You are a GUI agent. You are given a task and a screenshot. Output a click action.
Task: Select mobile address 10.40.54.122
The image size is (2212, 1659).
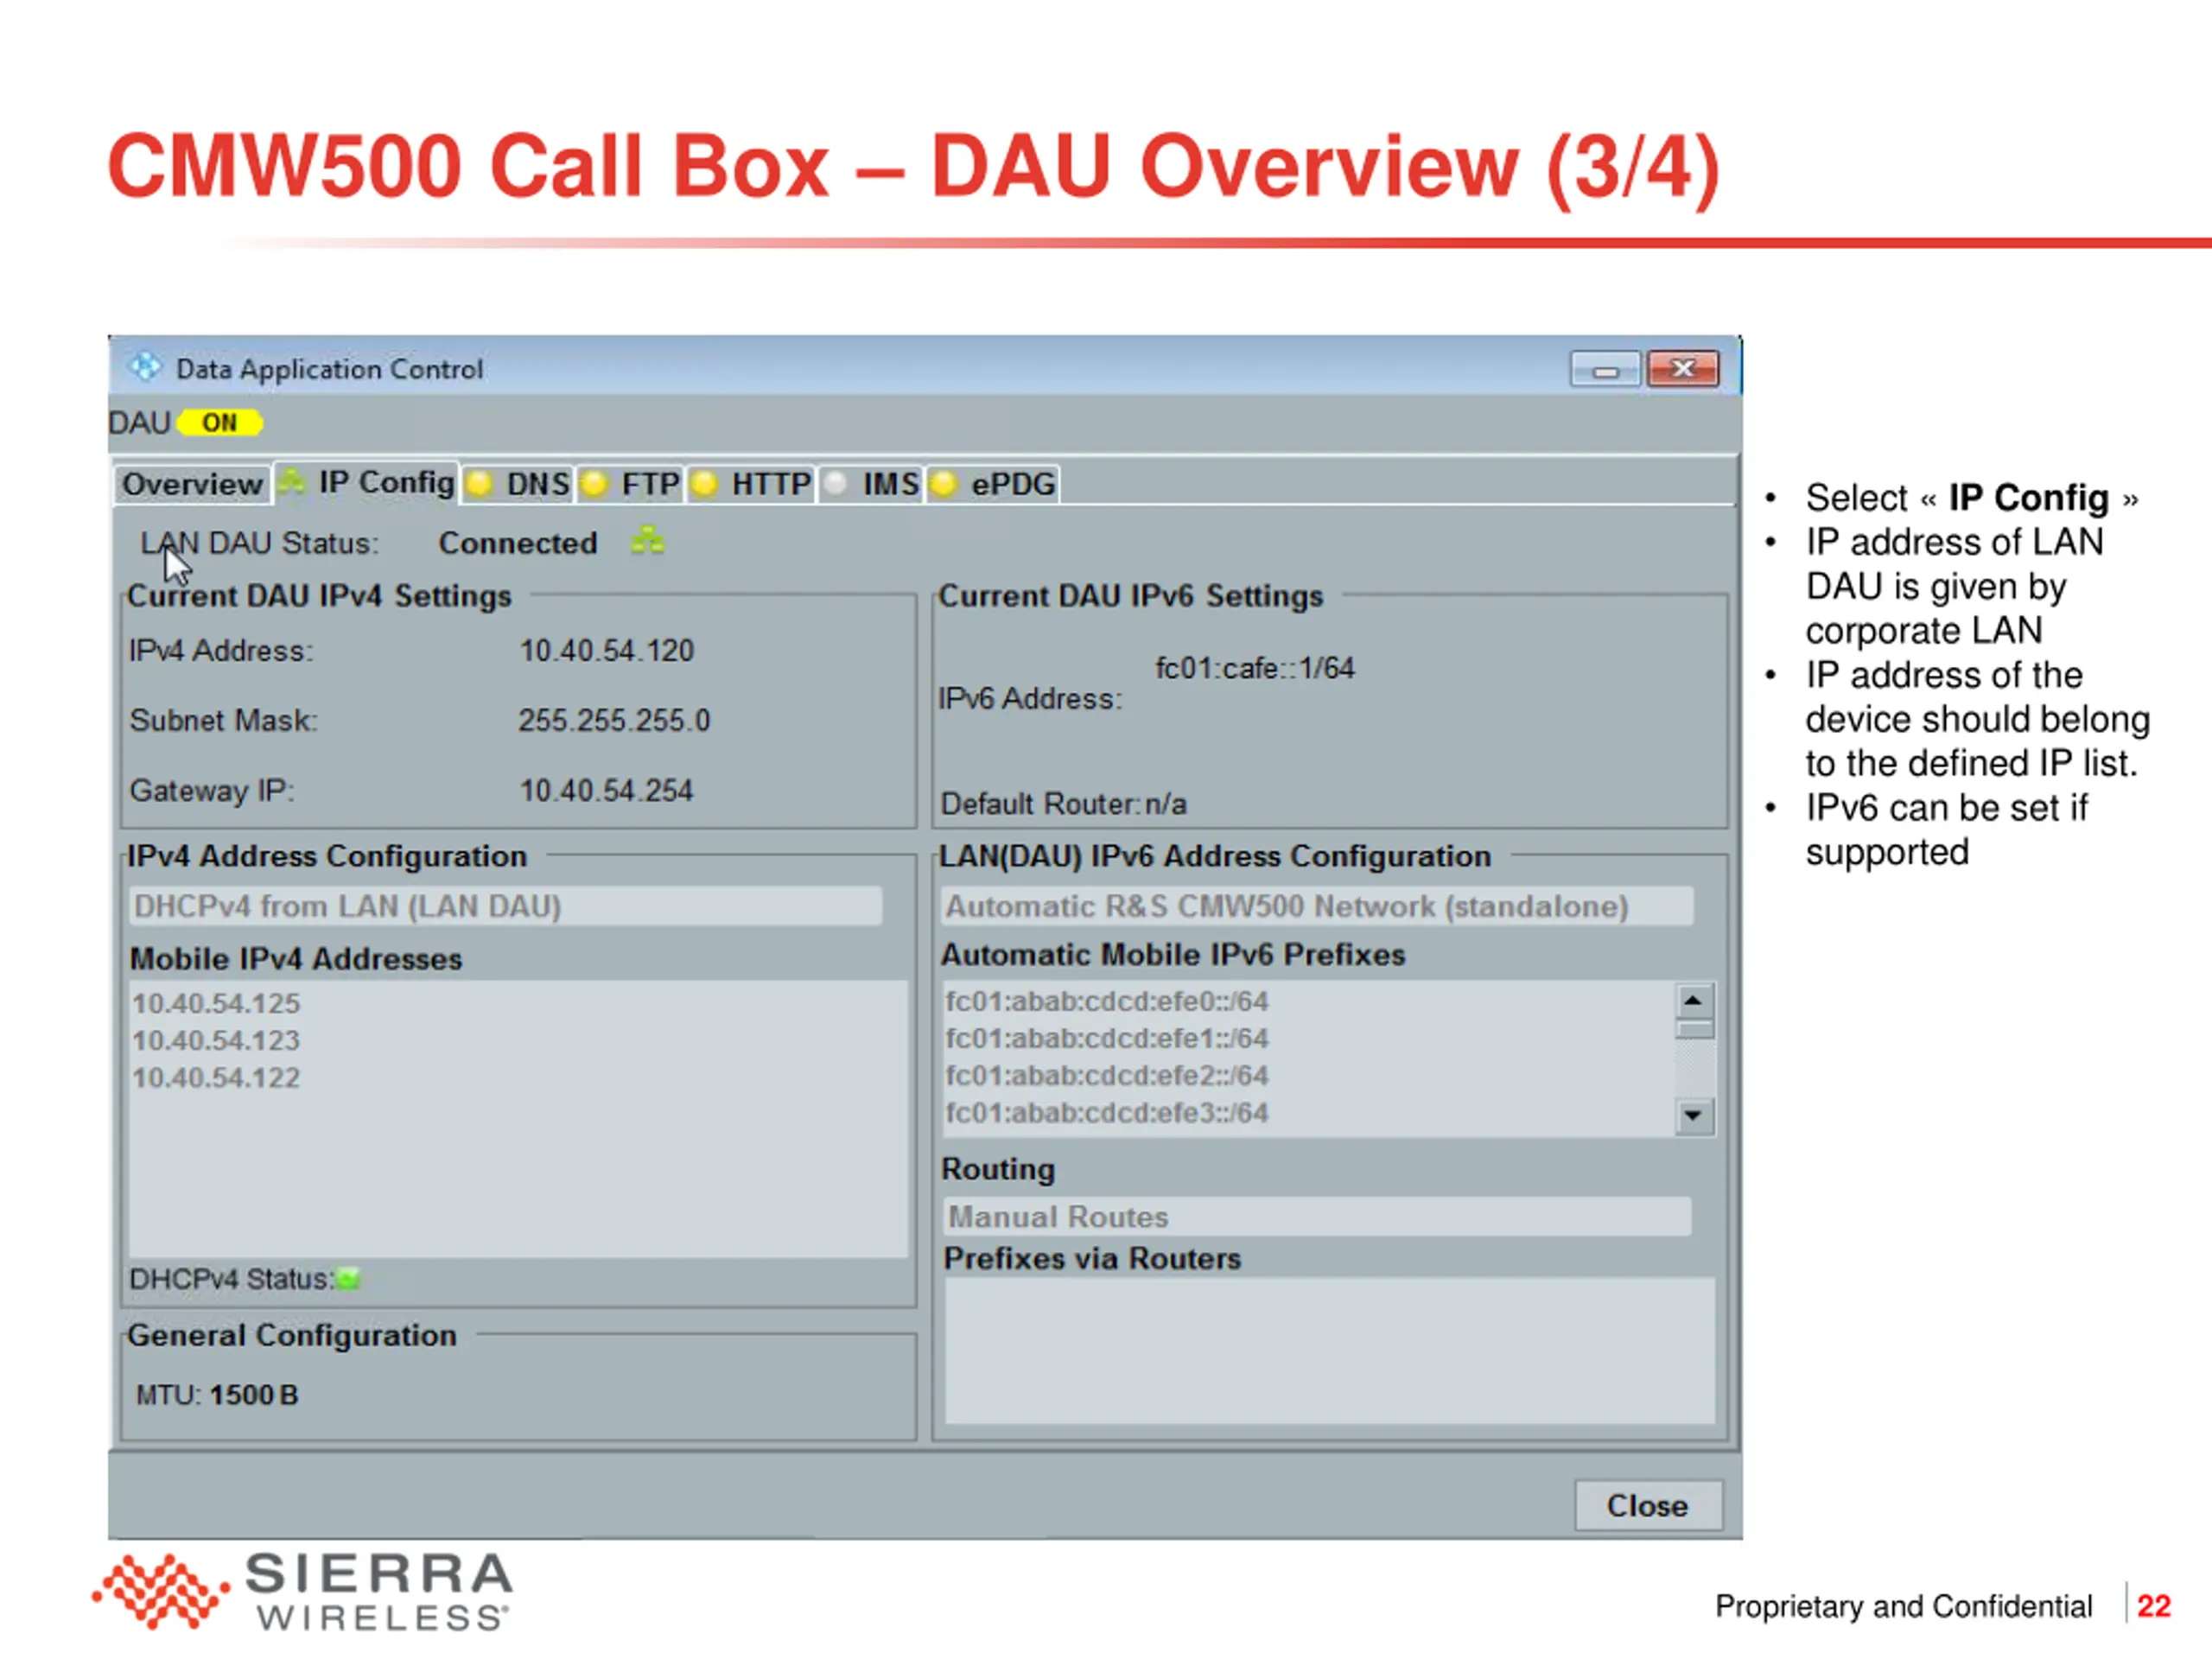(x=216, y=1078)
